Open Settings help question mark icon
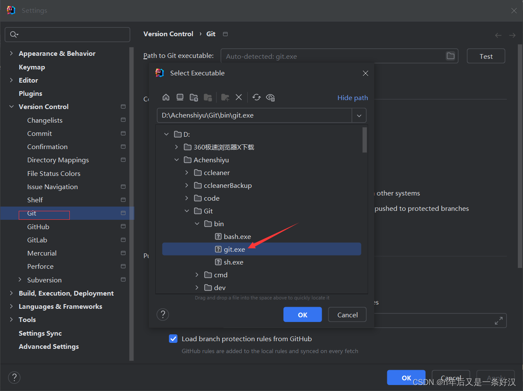The height and width of the screenshot is (391, 523). [14, 377]
